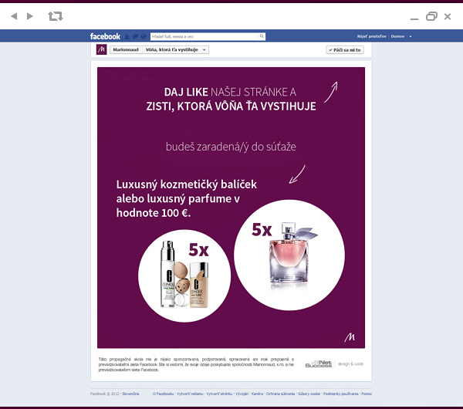
Task: Restore down the browser window
Action: tap(431, 16)
